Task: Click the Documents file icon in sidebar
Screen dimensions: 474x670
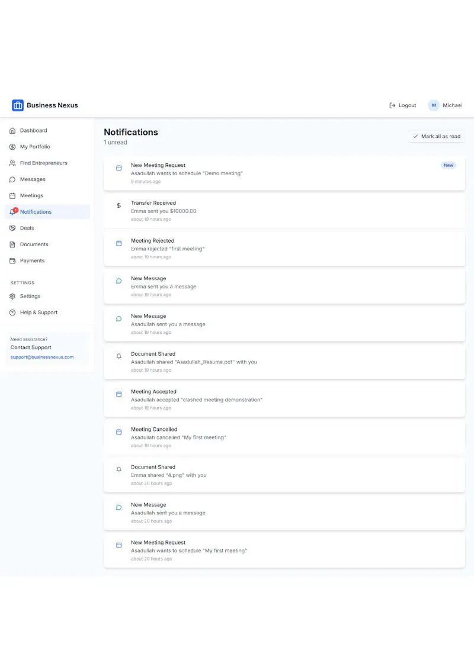Action: (12, 244)
